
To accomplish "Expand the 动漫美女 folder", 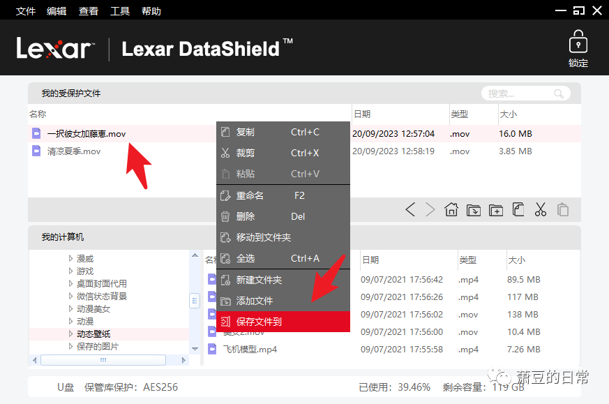I will click(70, 308).
